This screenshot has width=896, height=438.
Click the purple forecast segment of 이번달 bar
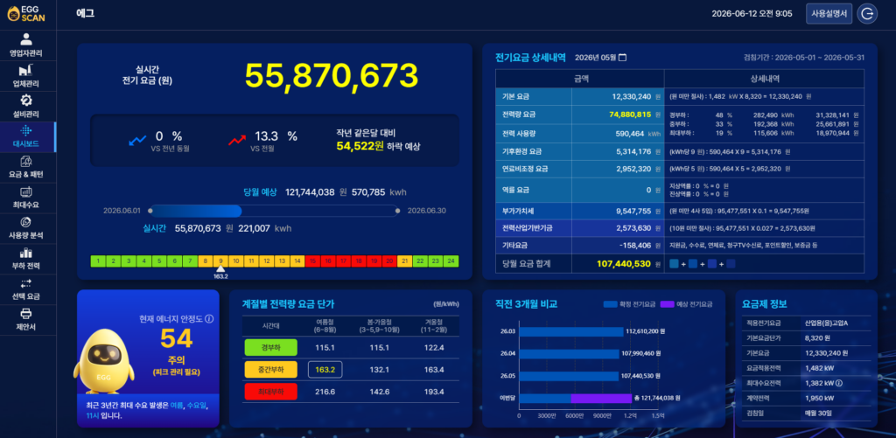pos(601,398)
